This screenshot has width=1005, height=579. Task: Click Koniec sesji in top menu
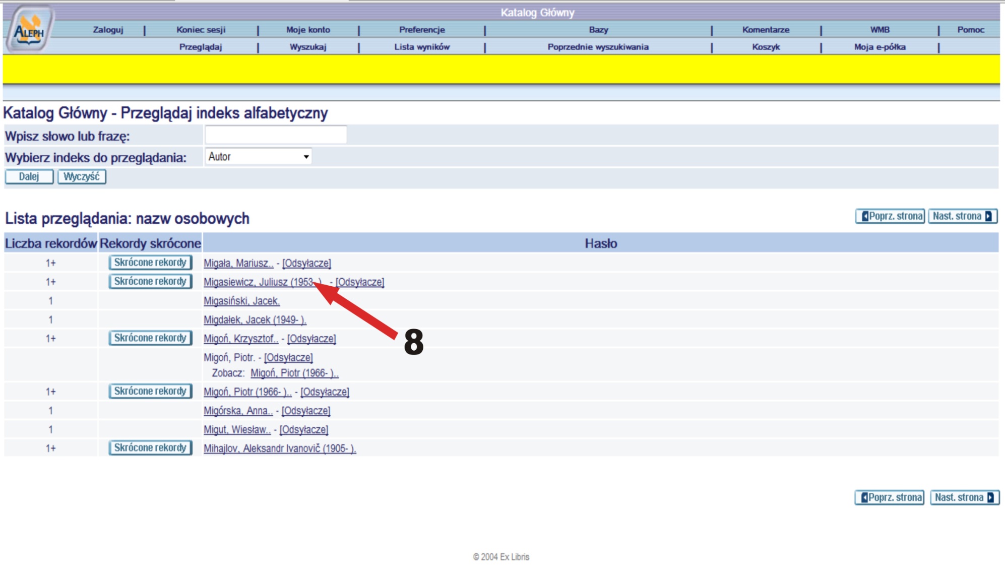click(x=201, y=30)
